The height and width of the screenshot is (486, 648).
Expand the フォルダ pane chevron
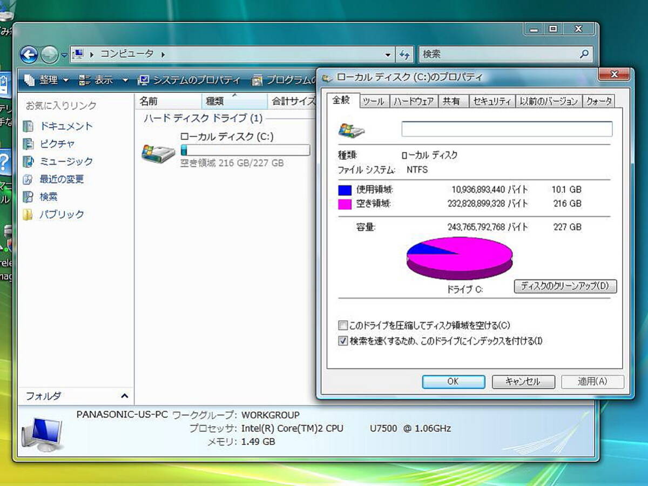coord(124,396)
